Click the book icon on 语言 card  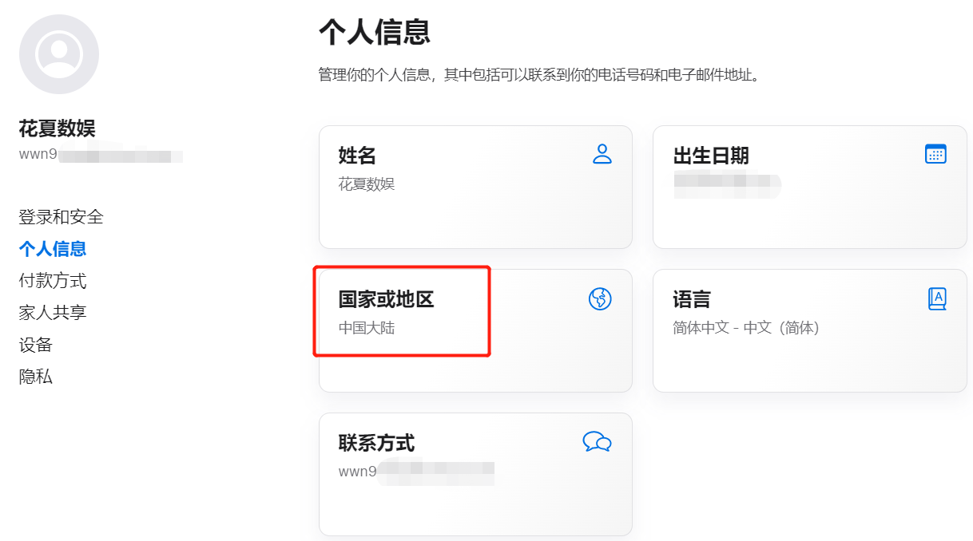click(937, 298)
